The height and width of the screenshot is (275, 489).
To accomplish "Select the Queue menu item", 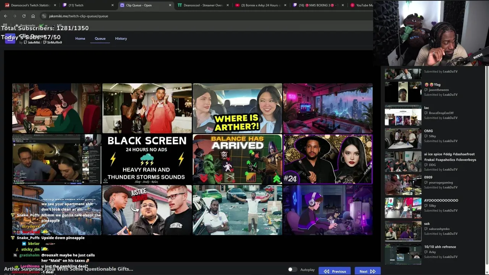I will tap(100, 39).
